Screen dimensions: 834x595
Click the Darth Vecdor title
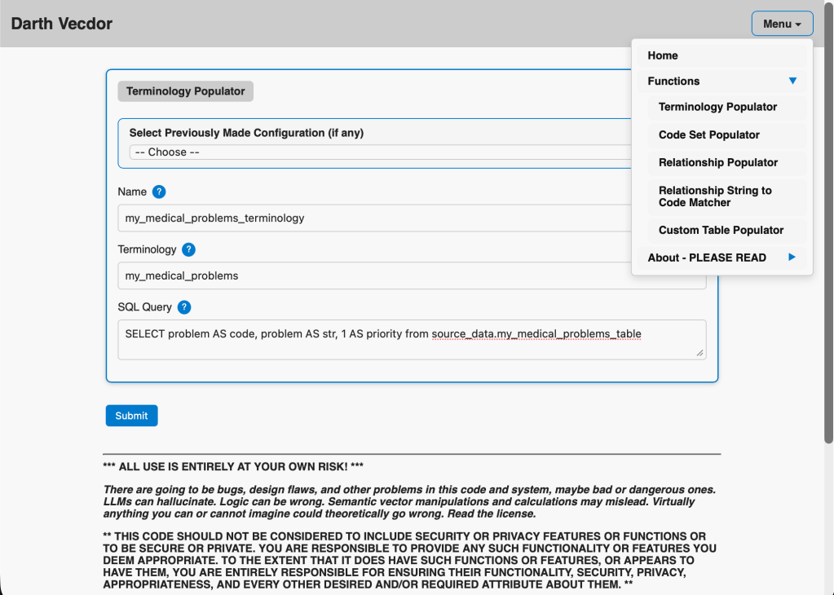click(x=62, y=23)
